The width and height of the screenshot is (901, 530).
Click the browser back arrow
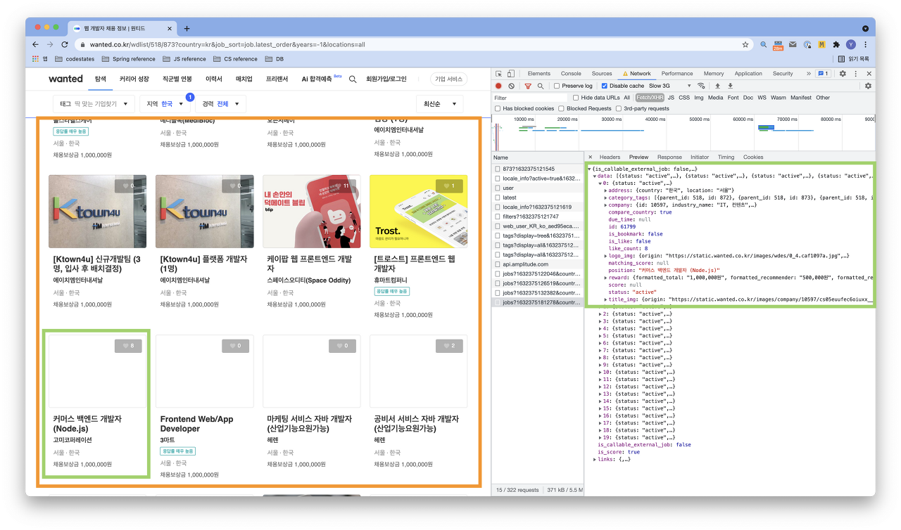tap(37, 44)
